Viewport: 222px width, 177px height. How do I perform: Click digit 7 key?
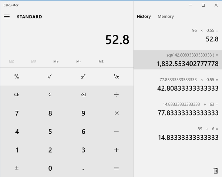17,113
